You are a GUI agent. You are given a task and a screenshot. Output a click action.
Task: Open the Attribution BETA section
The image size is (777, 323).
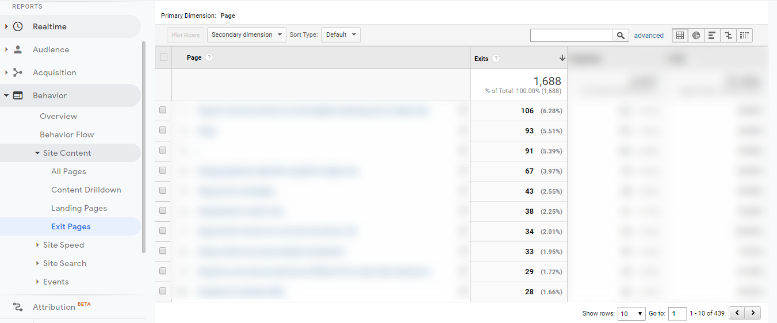62,306
